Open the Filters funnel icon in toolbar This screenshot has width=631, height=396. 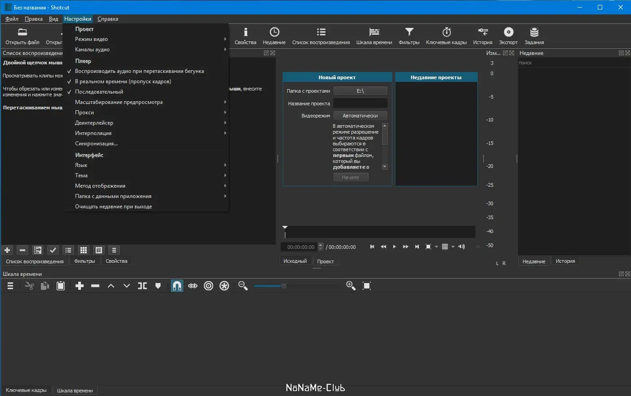409,36
